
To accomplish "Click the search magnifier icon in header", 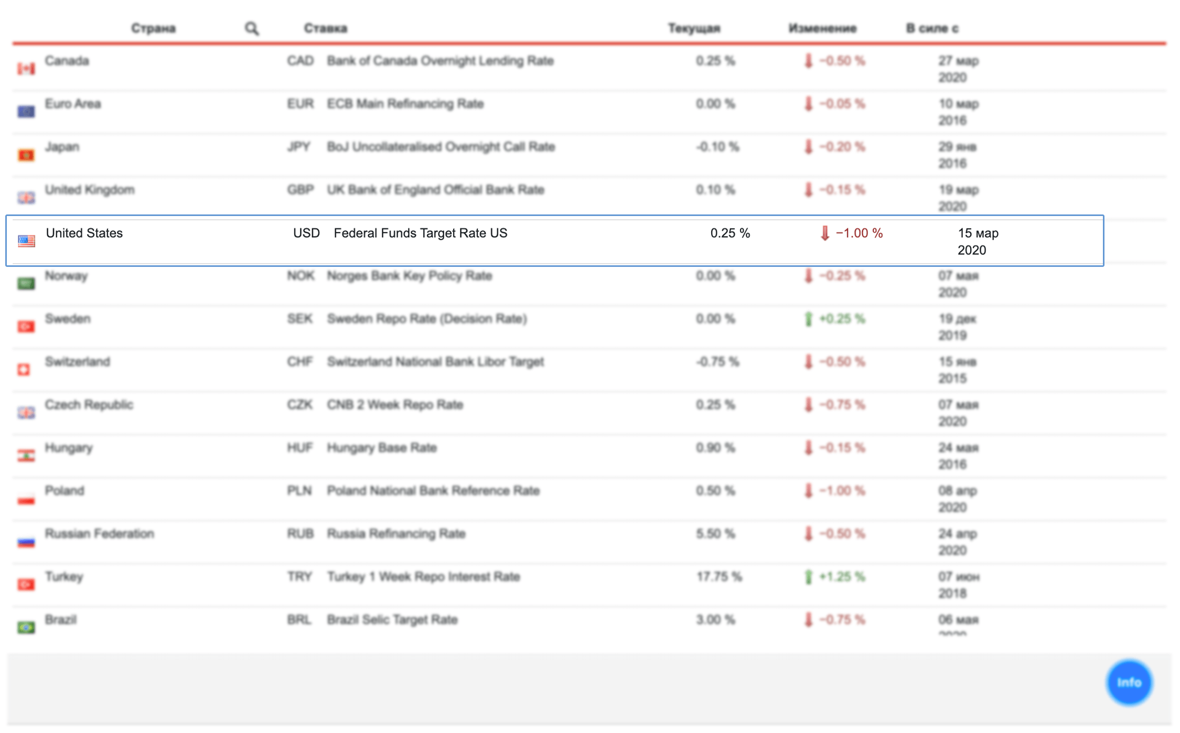I will point(252,28).
